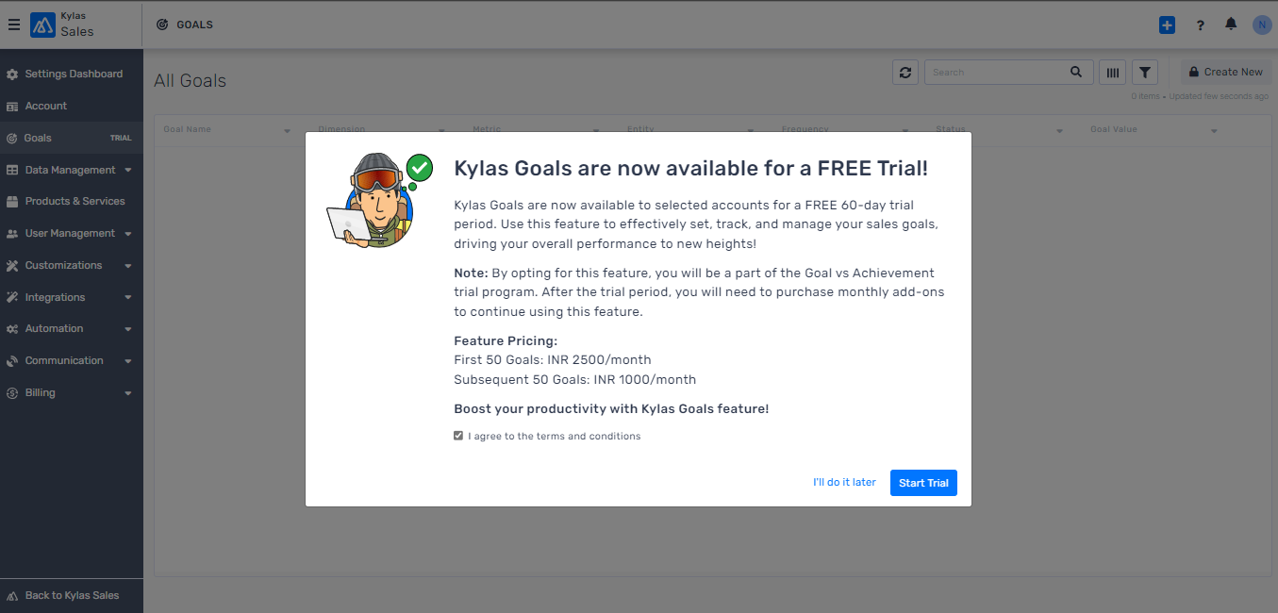Open the user profile avatar N
The image size is (1278, 613).
[x=1262, y=25]
